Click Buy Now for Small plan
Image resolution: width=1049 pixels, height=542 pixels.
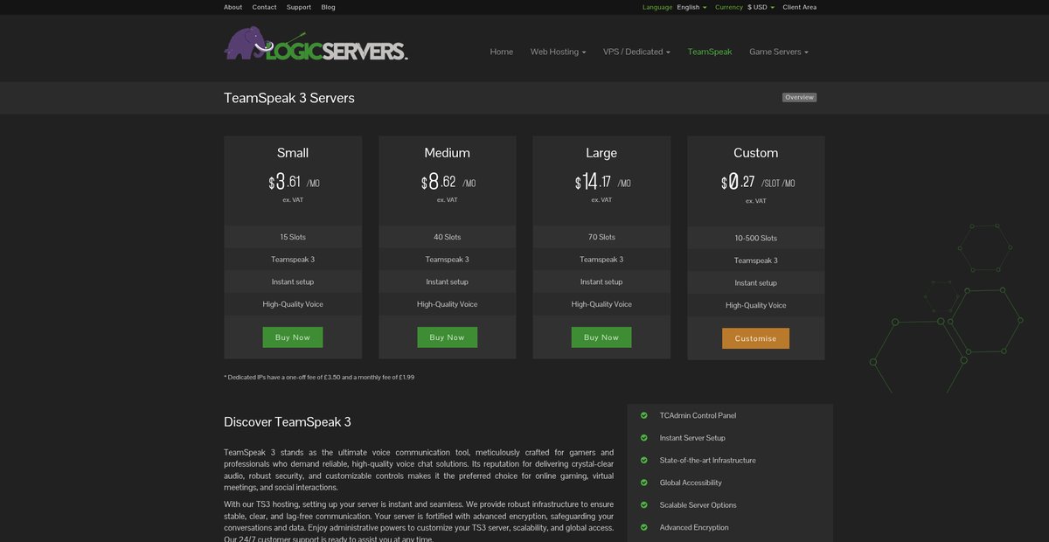293,337
